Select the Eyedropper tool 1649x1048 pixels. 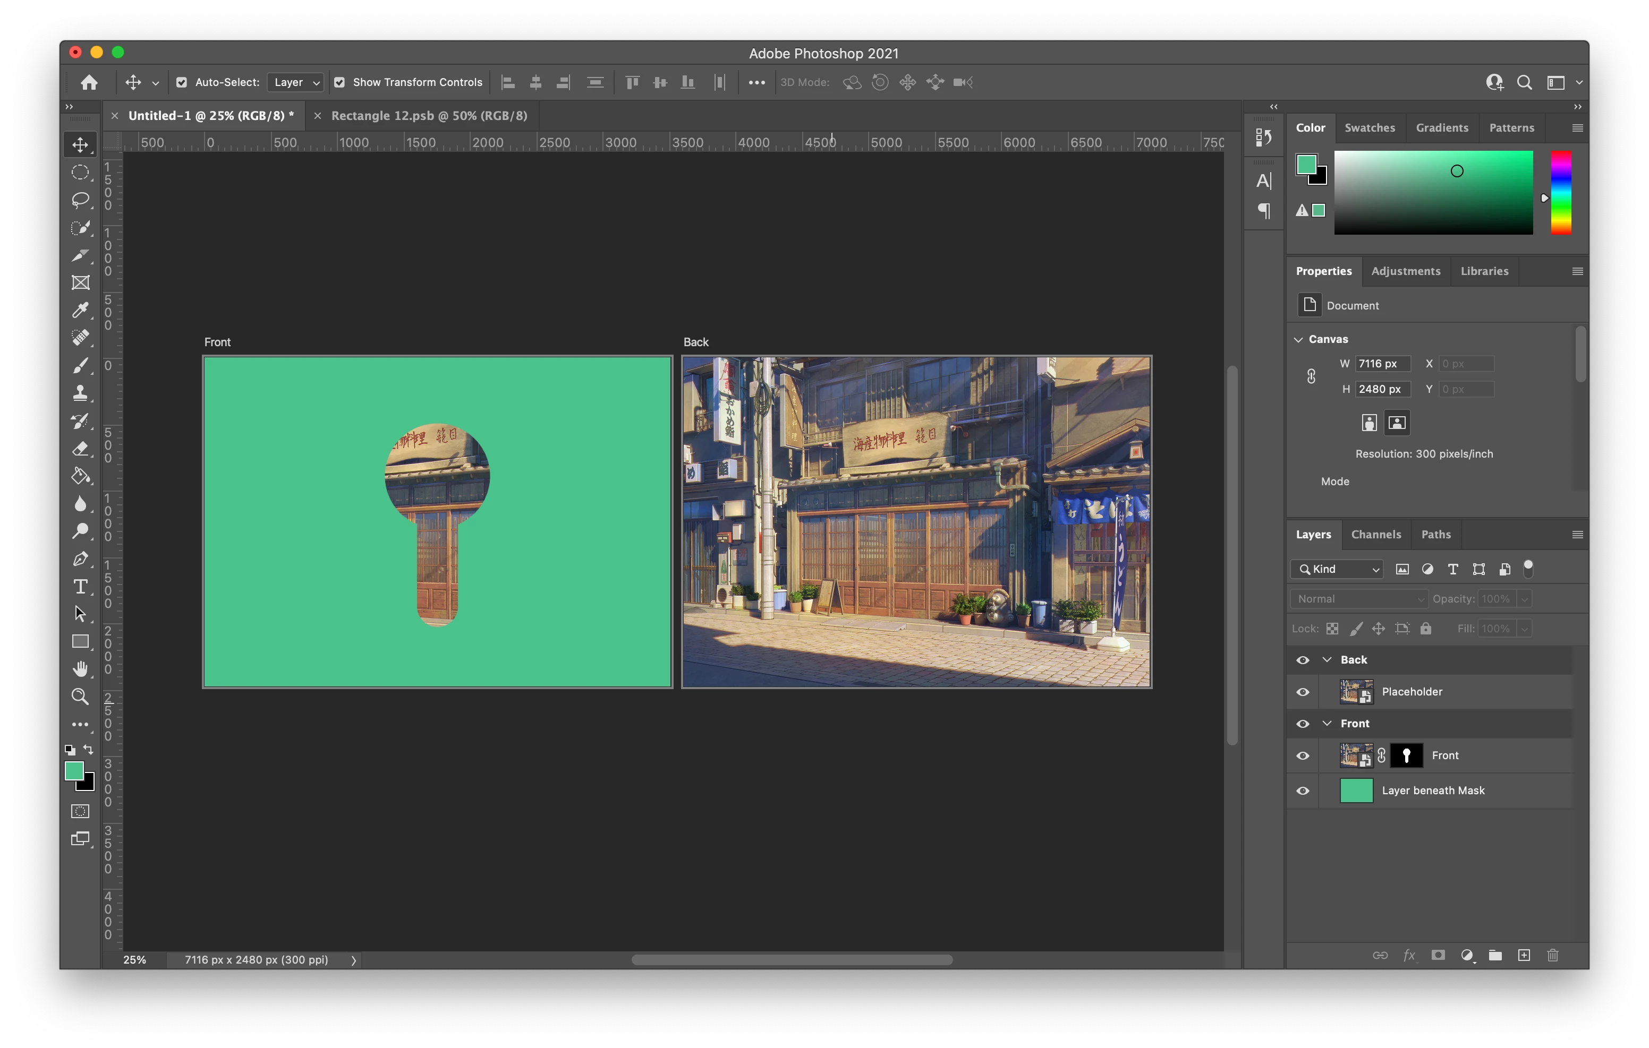80,310
